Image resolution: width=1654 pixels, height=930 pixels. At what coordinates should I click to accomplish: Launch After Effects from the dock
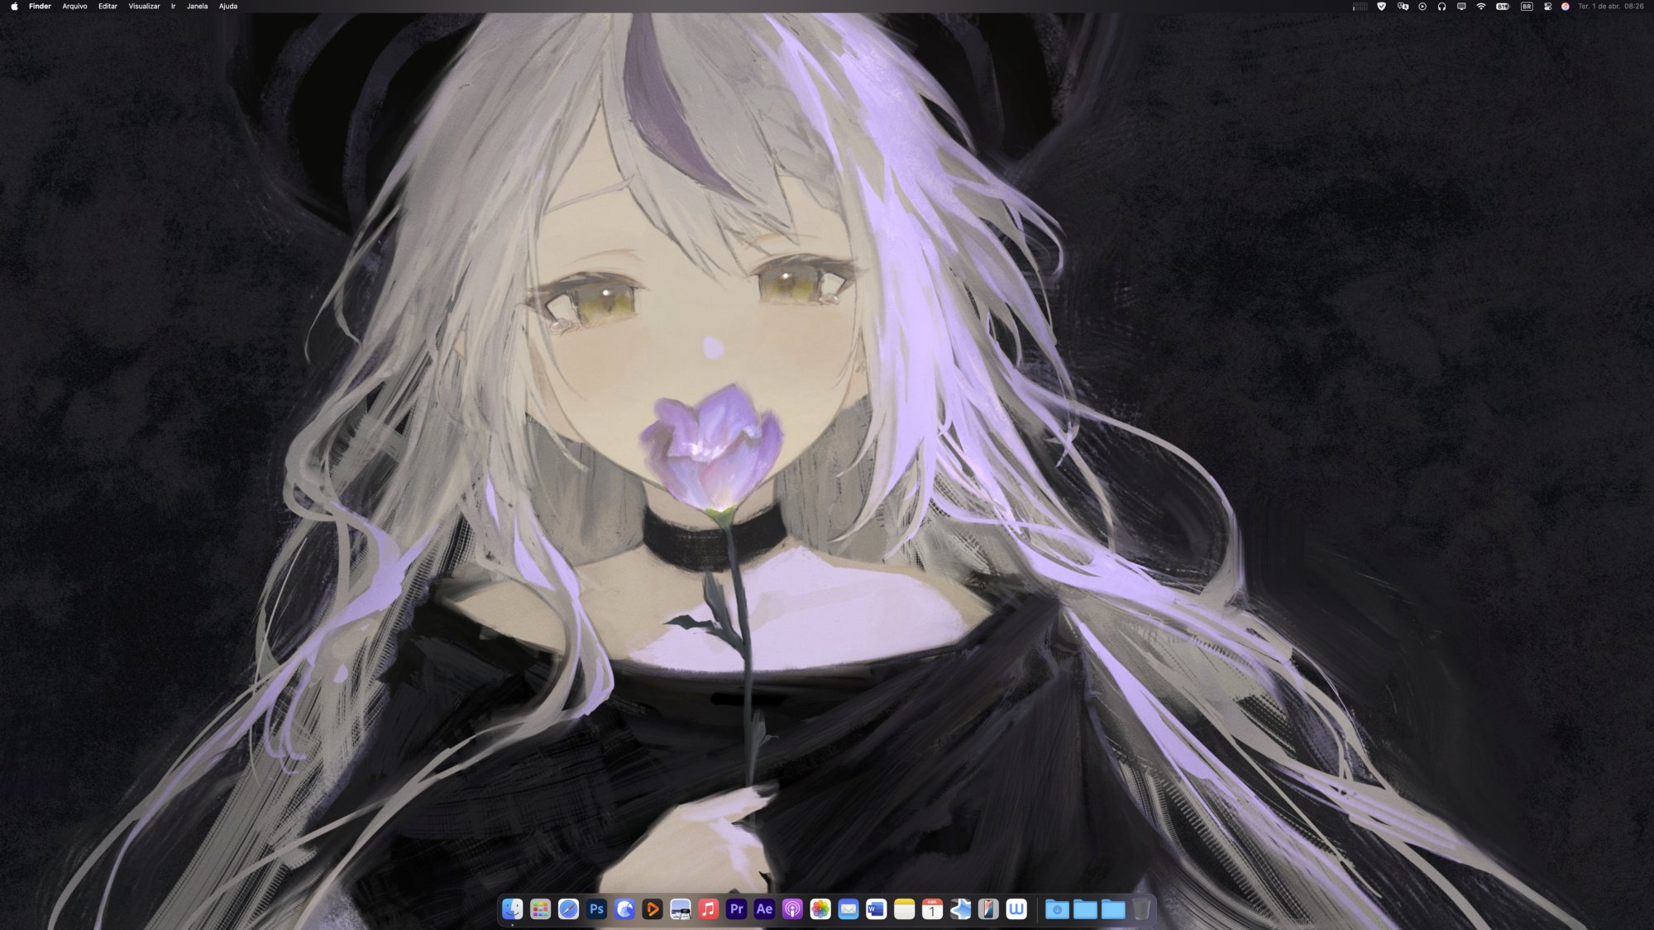click(764, 909)
